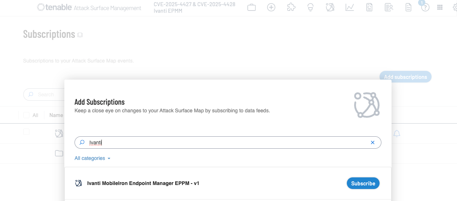Click the Subscriptions page heading
This screenshot has width=457, height=201.
49,34
